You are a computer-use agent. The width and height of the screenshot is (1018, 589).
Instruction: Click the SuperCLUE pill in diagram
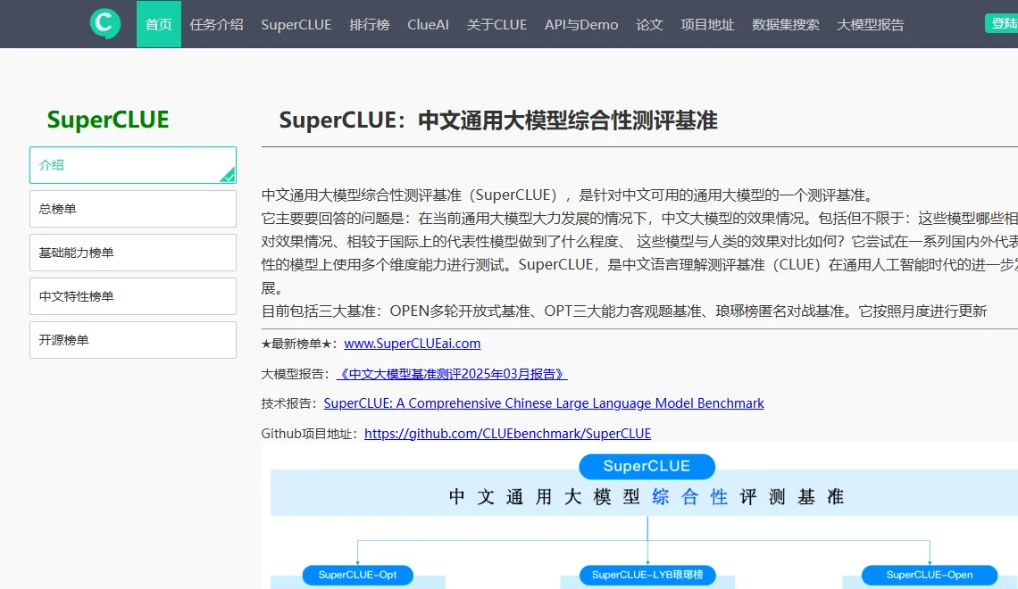click(647, 466)
